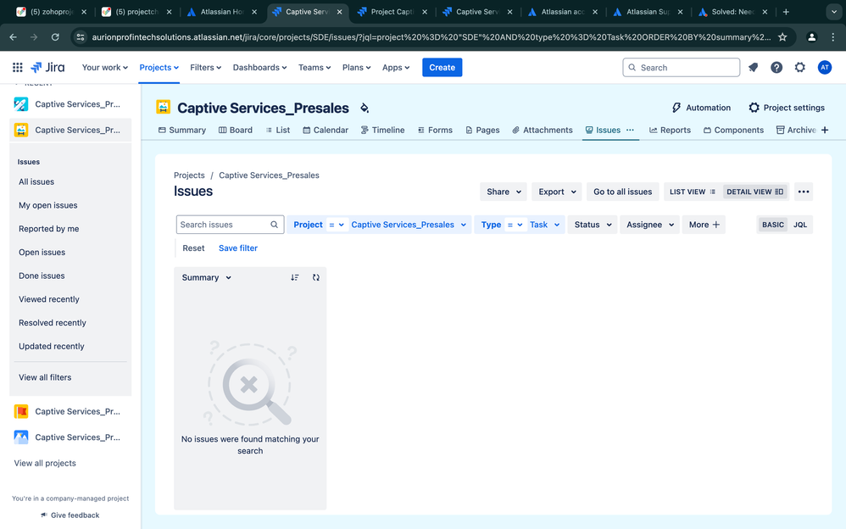This screenshot has width=846, height=529.
Task: Open the Issues tab ellipsis options
Action: [630, 130]
